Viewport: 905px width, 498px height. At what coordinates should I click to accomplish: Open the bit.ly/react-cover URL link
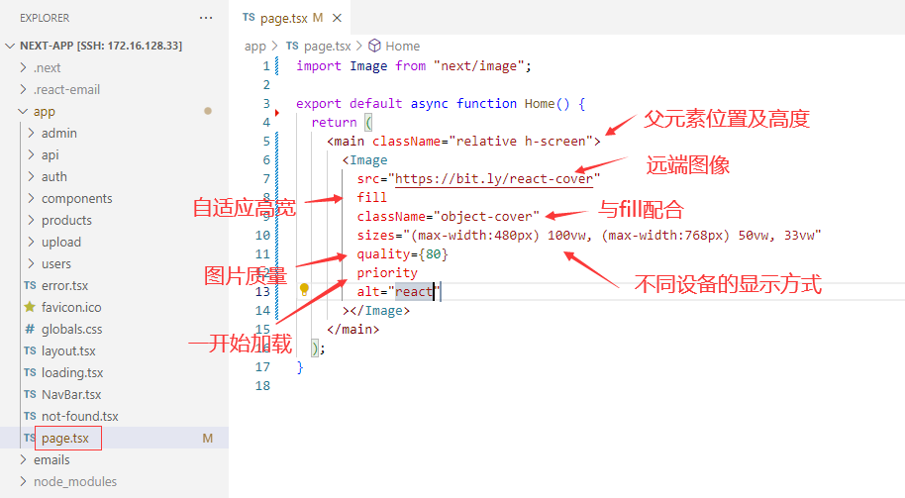[494, 179]
